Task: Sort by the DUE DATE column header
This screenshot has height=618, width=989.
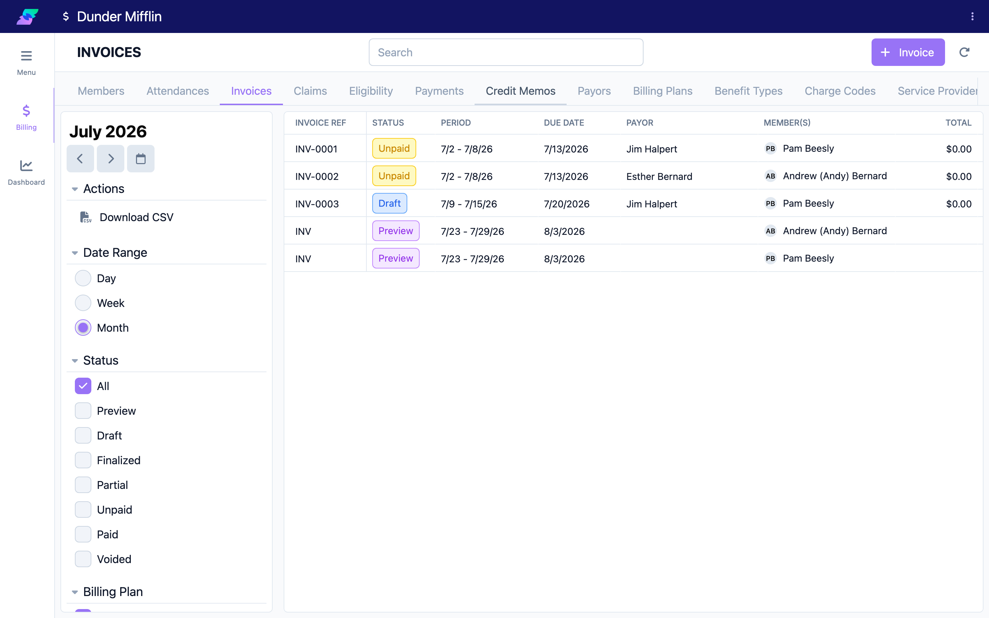Action: 564,123
